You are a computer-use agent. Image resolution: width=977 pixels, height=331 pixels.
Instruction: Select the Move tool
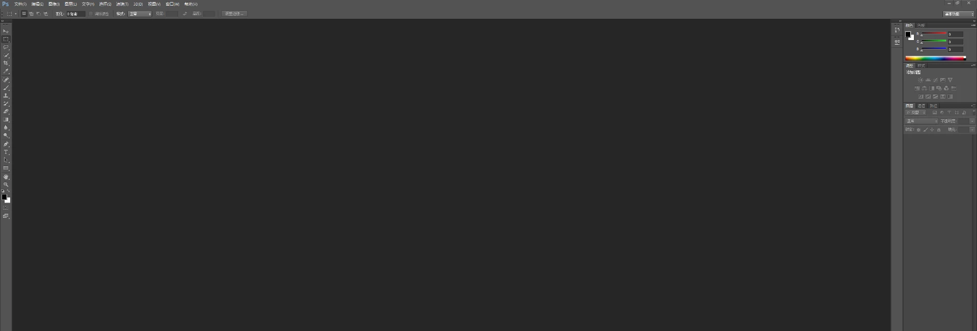click(6, 31)
